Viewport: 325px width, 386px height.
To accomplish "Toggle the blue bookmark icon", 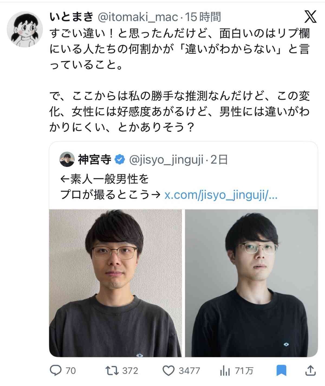I will click(x=281, y=371).
